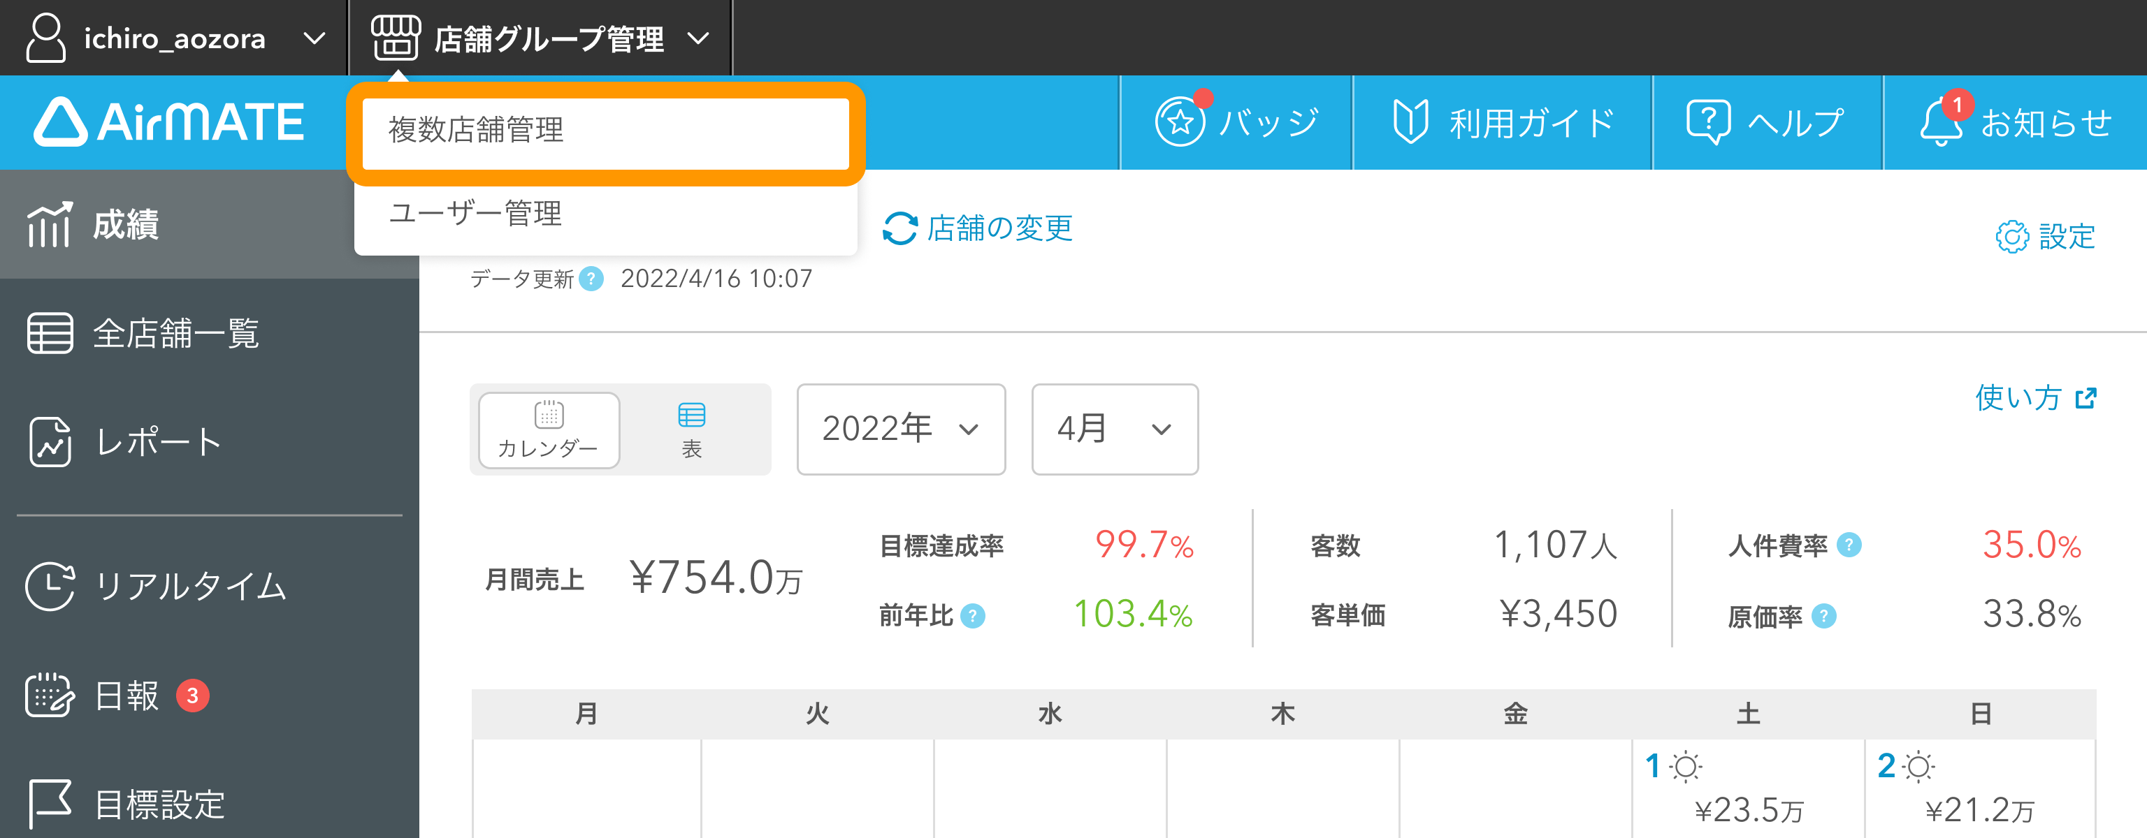Click the 土 column header

[1748, 714]
